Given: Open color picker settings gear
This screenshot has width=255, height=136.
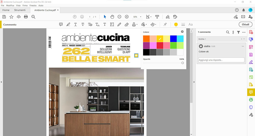Looking at the screenshot, I should pyautogui.click(x=182, y=32).
